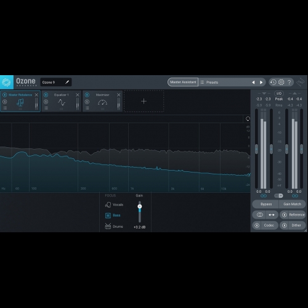This screenshot has width=308, height=308.
Task: Open Master Rebalance module presets list icon
Action: 5,108
